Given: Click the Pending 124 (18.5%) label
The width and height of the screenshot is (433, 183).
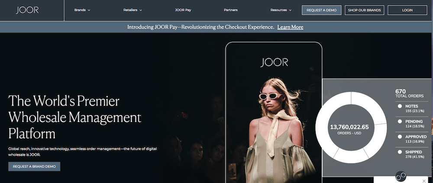Looking at the screenshot, I should tap(414, 123).
